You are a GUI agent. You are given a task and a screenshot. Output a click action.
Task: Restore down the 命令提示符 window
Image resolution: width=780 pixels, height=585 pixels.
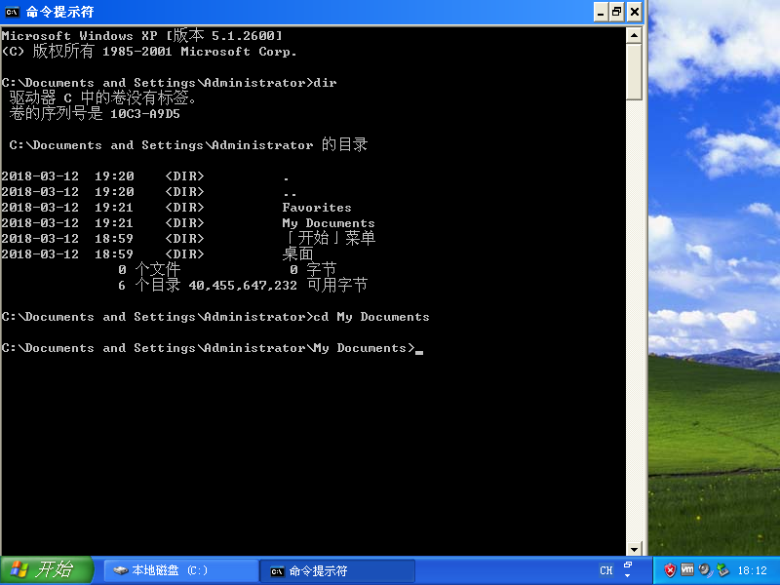pos(617,12)
